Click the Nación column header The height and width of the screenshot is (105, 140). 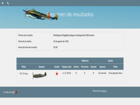57,67
